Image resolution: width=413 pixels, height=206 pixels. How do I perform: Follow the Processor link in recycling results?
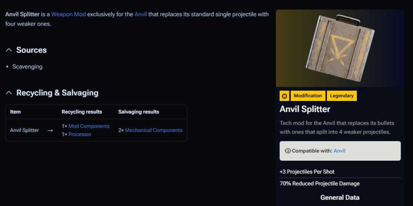pyautogui.click(x=80, y=134)
